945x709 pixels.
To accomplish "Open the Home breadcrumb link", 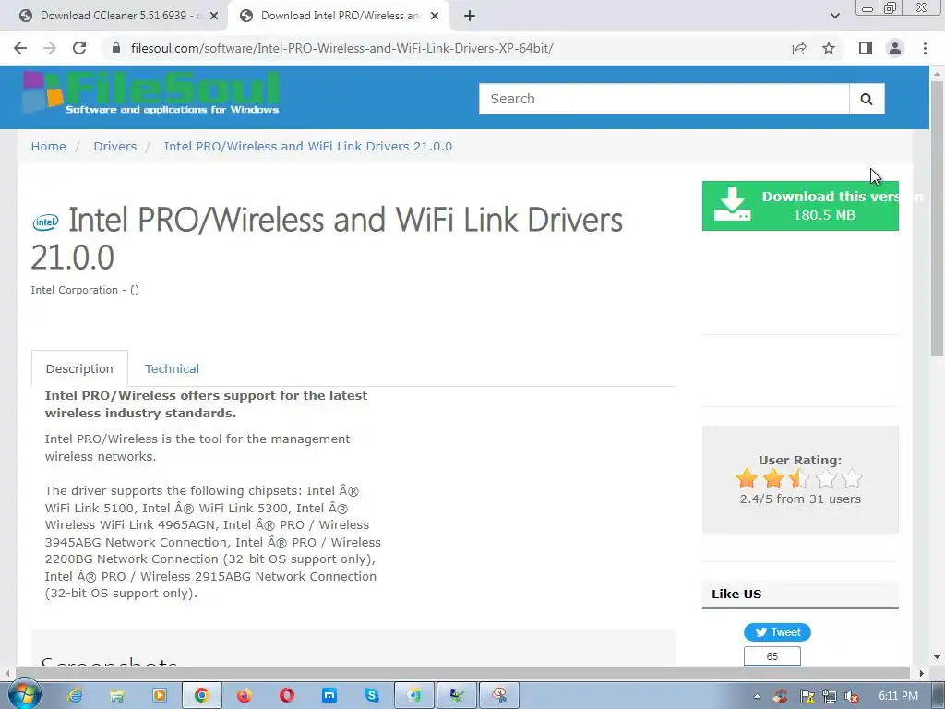I will (48, 147).
